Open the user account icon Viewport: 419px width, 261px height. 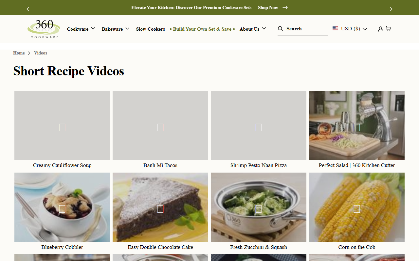(380, 29)
